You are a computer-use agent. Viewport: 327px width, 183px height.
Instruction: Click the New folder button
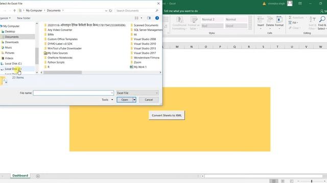[24, 18]
